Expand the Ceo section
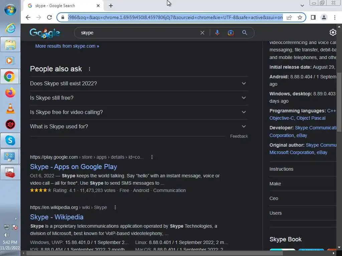This screenshot has height=256, width=342. [x=303, y=198]
